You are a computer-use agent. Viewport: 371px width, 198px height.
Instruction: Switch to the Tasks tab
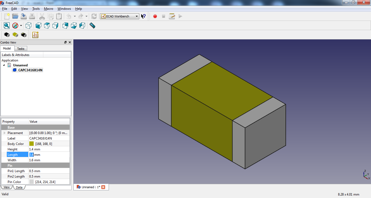click(21, 49)
